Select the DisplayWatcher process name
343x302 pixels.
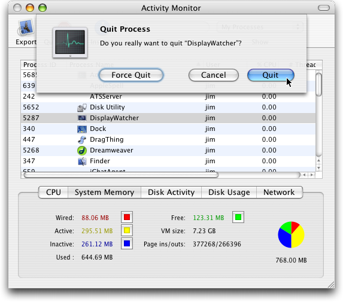tap(114, 118)
